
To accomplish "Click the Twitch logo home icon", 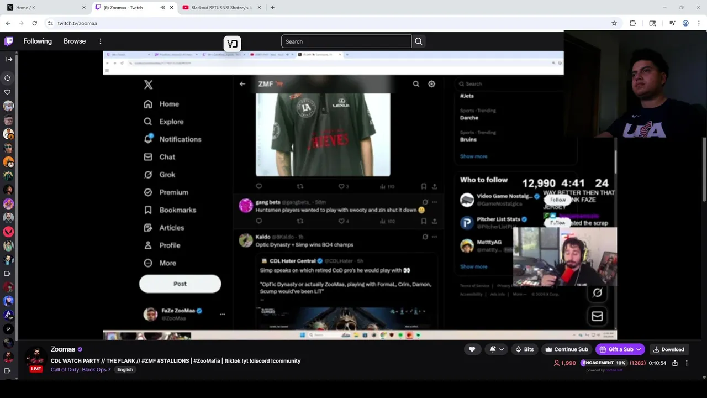I will (9, 41).
